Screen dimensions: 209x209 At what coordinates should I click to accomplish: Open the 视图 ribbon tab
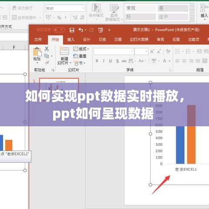176,40
